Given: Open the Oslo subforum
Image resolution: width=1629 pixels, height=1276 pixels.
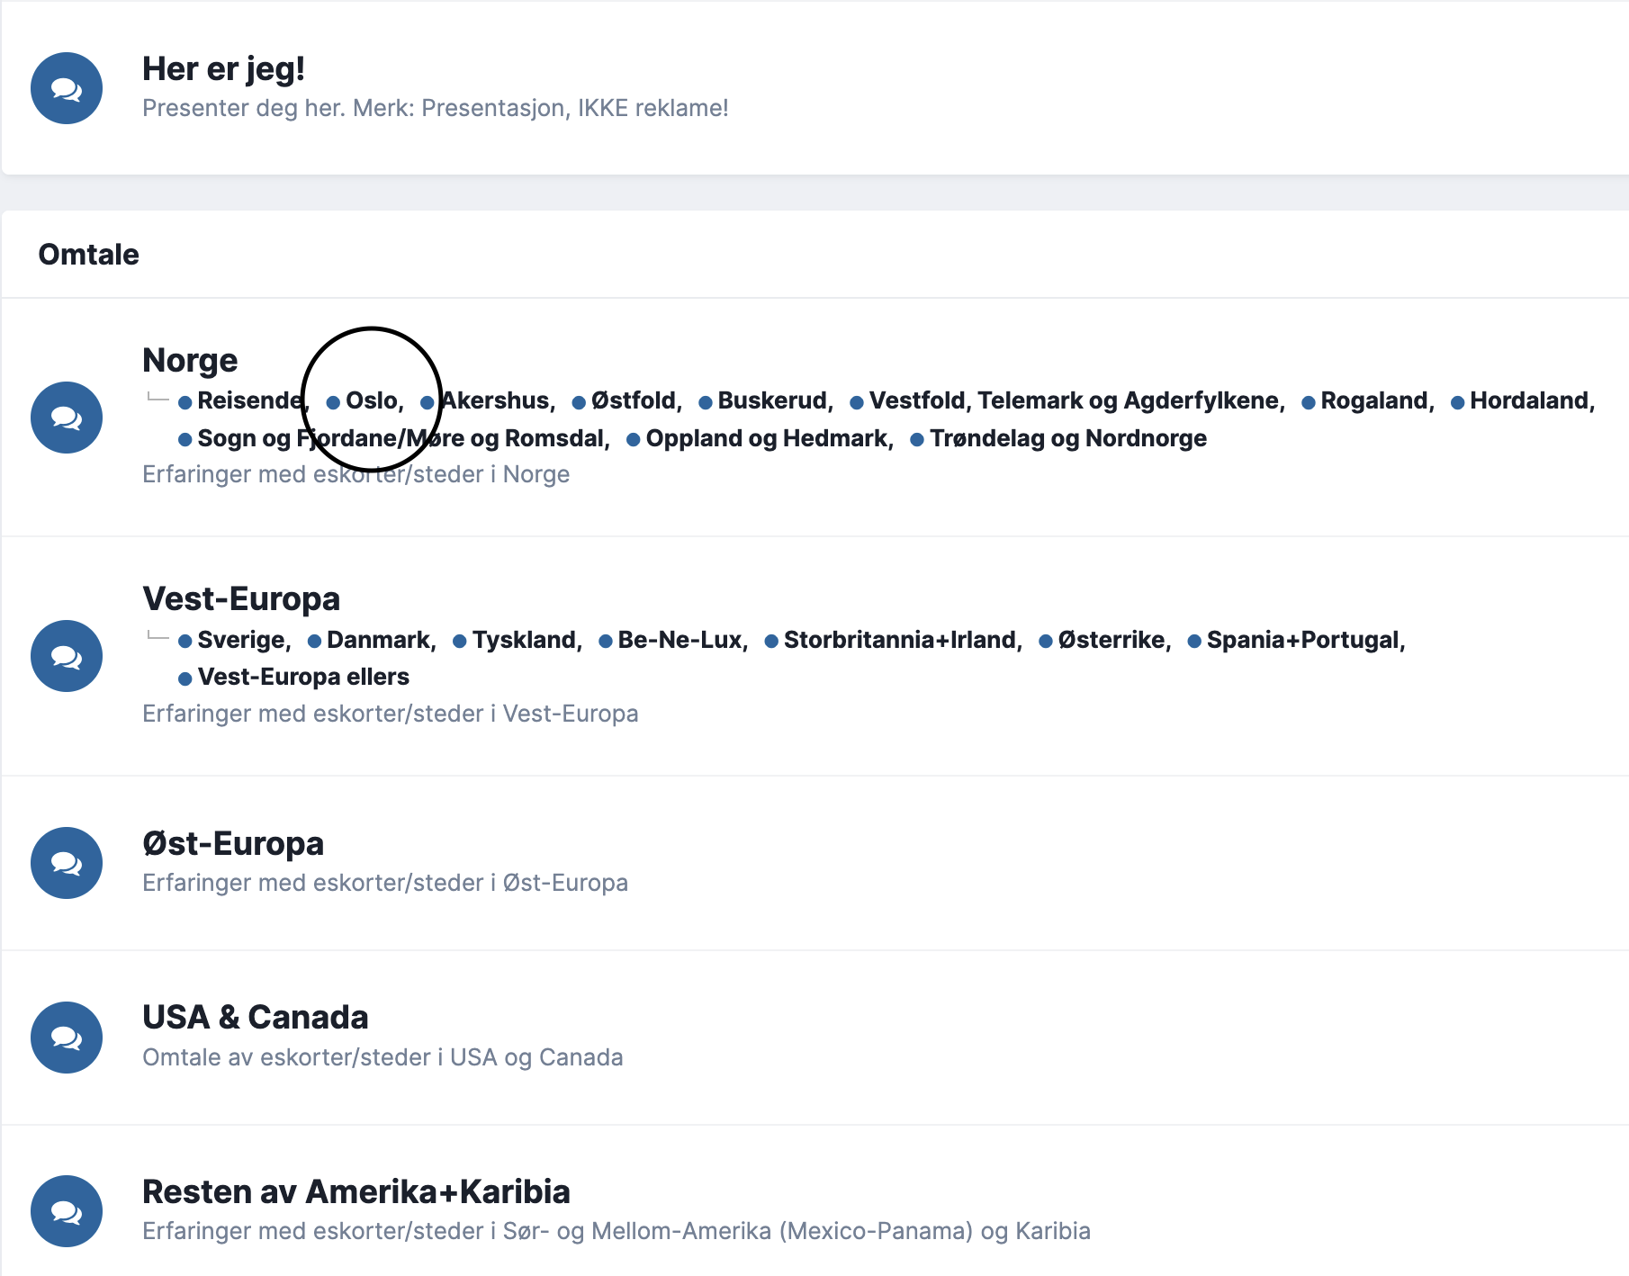Looking at the screenshot, I should [373, 400].
